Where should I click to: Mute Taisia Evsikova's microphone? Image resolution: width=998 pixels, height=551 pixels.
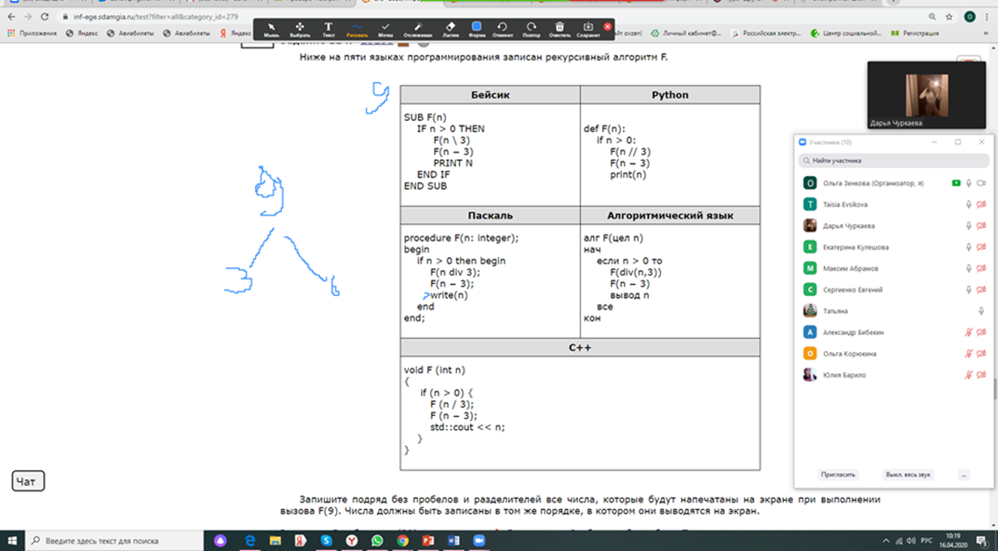tap(969, 204)
